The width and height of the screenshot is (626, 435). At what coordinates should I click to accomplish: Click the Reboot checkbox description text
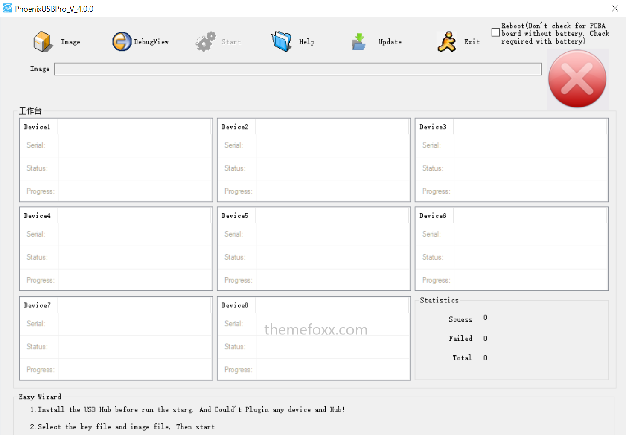555,34
